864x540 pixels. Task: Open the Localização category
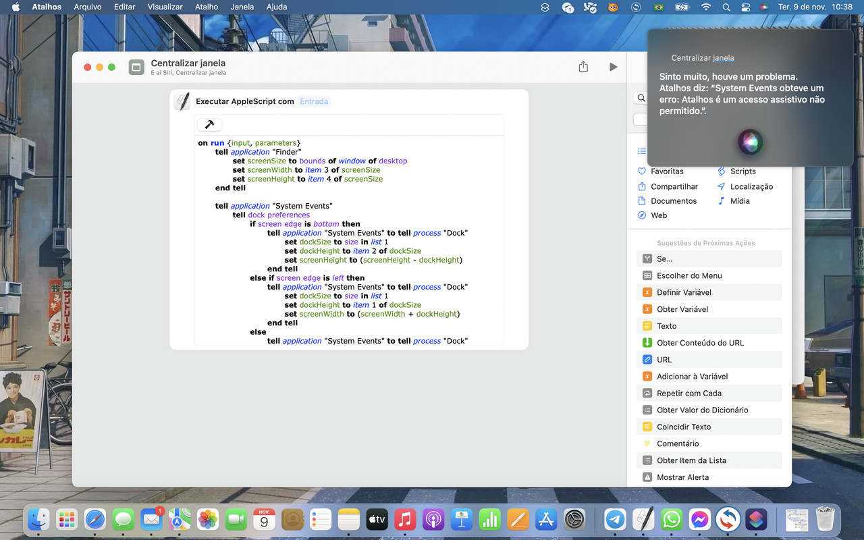(x=745, y=186)
